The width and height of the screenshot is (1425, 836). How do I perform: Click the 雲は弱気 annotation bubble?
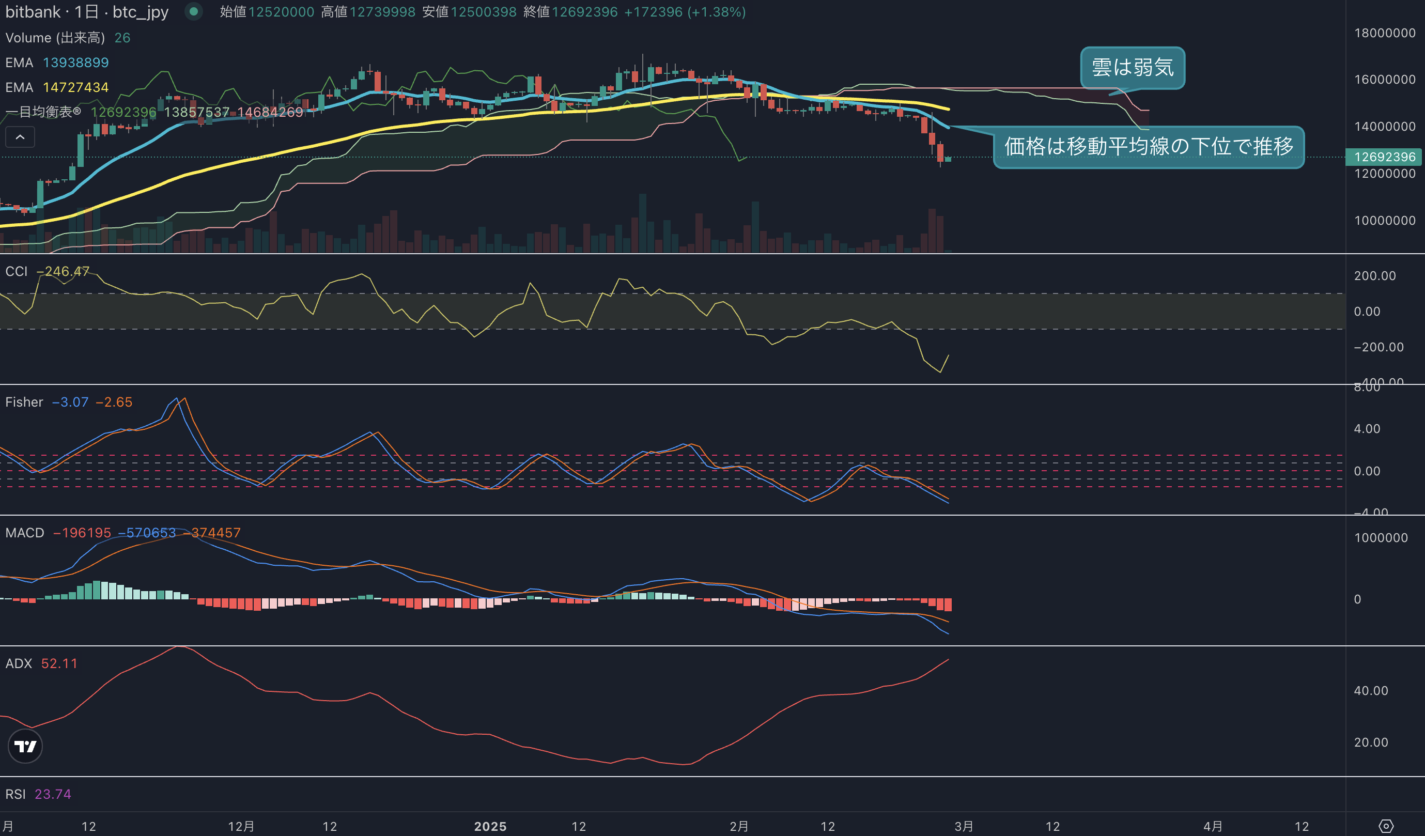click(1132, 67)
